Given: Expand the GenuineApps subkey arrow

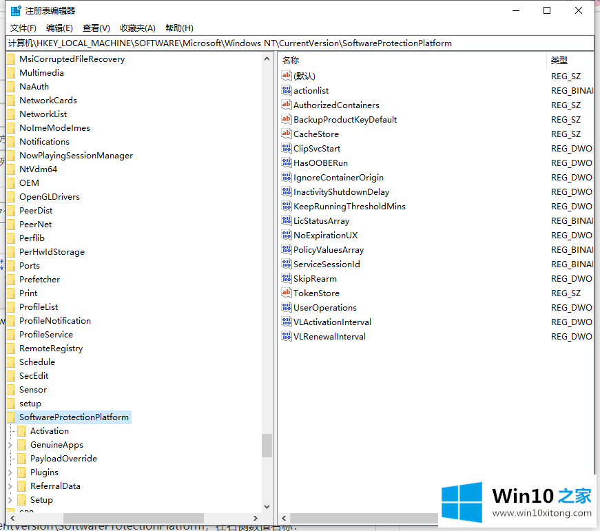Looking at the screenshot, I should pyautogui.click(x=10, y=445).
